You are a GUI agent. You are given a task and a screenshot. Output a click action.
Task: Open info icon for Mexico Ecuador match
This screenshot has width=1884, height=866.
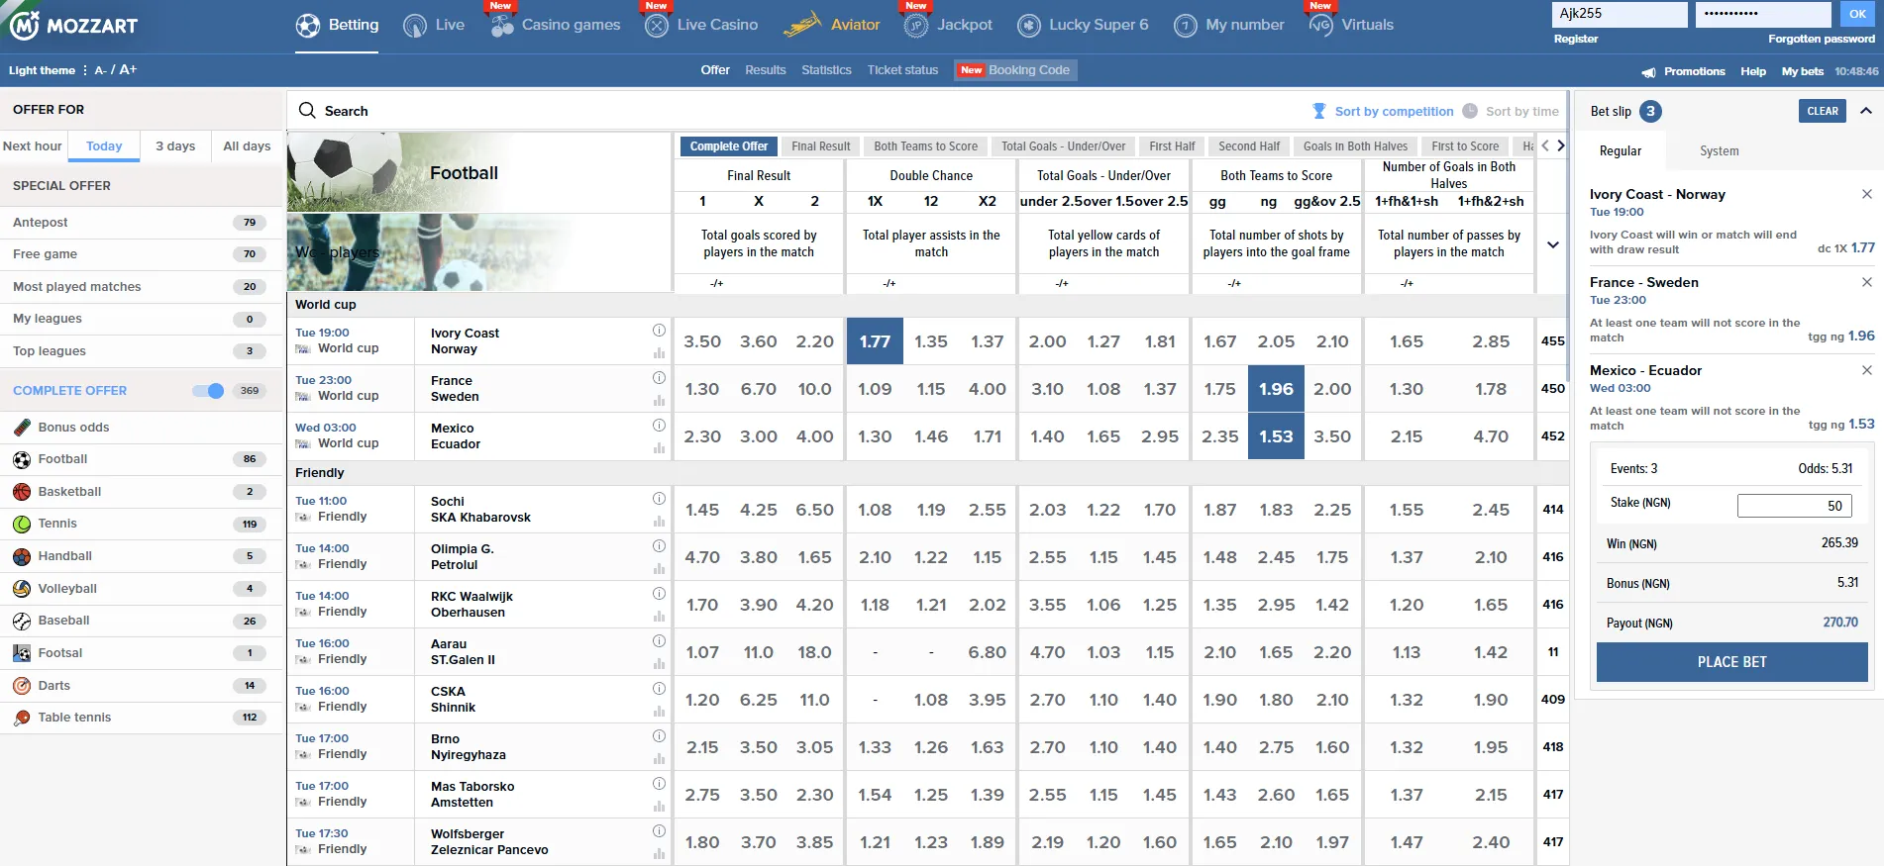click(x=659, y=426)
